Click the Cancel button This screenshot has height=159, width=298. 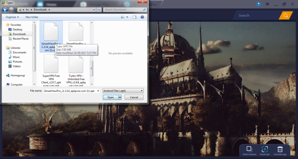[x=134, y=97]
